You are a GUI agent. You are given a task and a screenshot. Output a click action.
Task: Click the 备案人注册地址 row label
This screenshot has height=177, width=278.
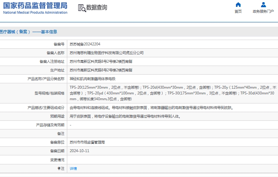pyautogui.click(x=52, y=62)
